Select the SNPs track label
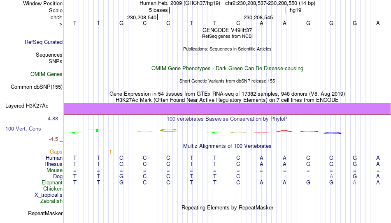Screen dimensions: 391x223 pos(56,61)
